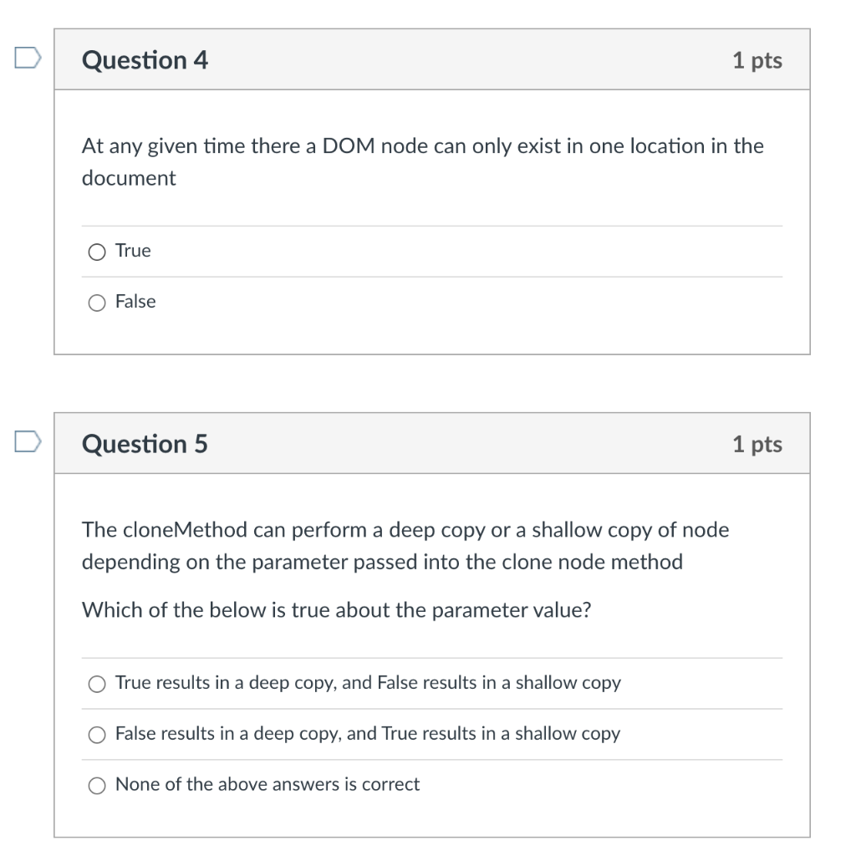The width and height of the screenshot is (851, 856).
Task: Click the '1 pts' label for Question 4
Action: coord(758,59)
